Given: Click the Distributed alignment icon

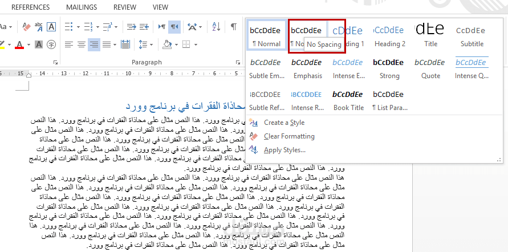Looking at the screenshot, I should pos(125,44).
